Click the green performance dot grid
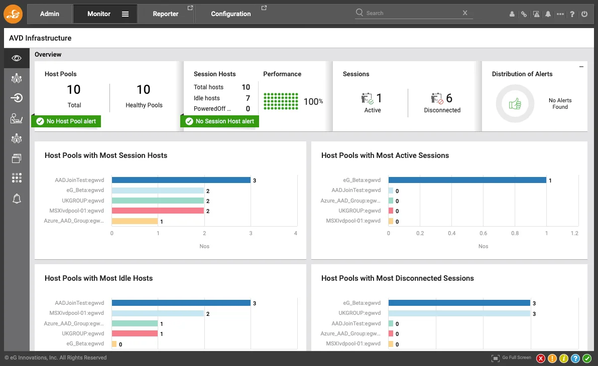This screenshot has width=598, height=366. (x=281, y=101)
